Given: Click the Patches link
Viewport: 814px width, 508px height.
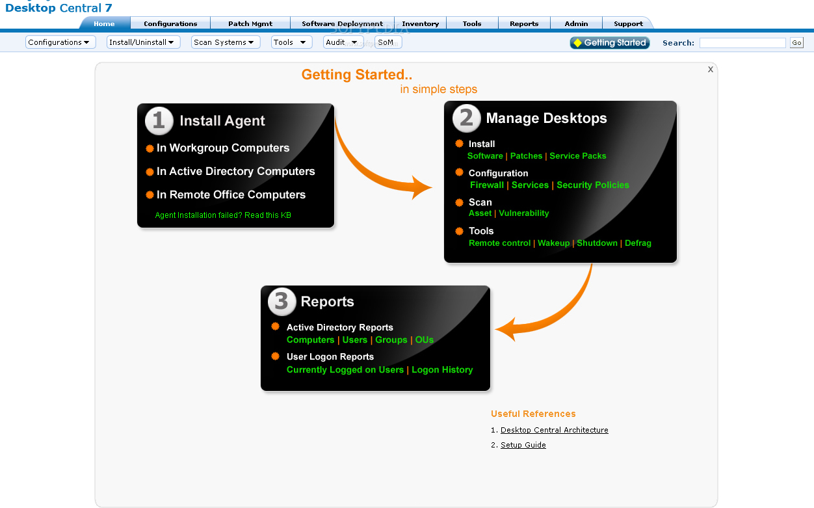Looking at the screenshot, I should [526, 156].
